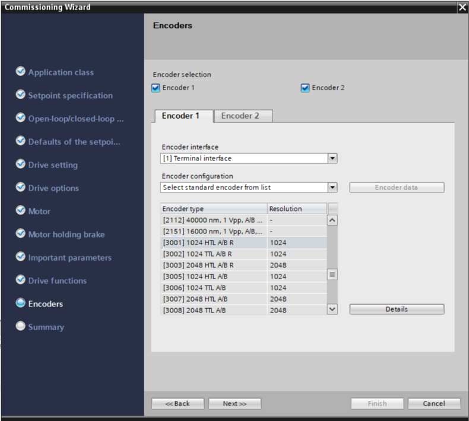Image resolution: width=469 pixels, height=421 pixels.
Task: Close the Commissioning Wizard window
Action: click(x=462, y=7)
